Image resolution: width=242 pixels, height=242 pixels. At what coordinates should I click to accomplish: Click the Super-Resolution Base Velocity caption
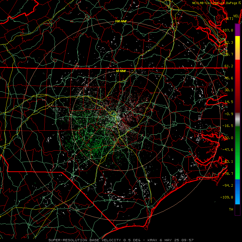(121, 240)
